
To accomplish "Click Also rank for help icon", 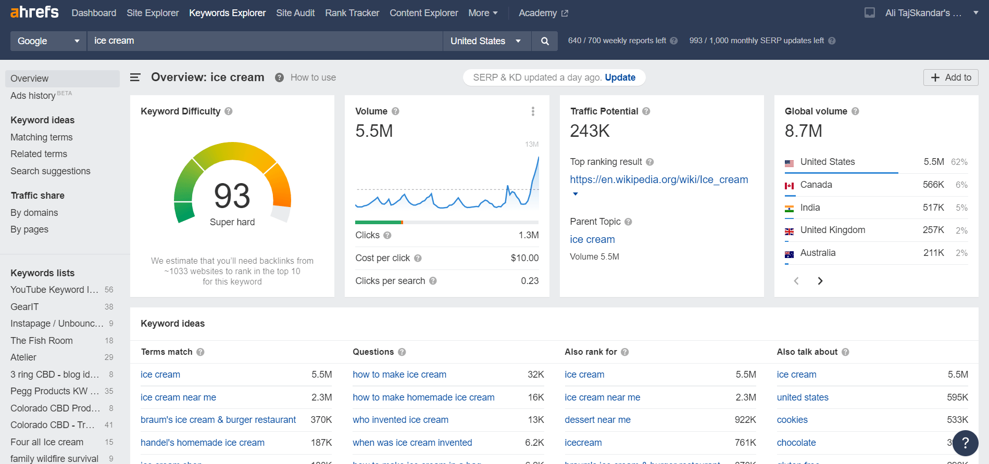I will click(625, 352).
